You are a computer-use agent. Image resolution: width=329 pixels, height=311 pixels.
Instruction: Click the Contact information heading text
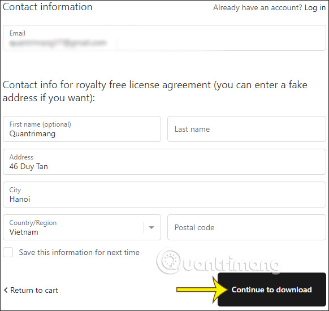pos(47,7)
